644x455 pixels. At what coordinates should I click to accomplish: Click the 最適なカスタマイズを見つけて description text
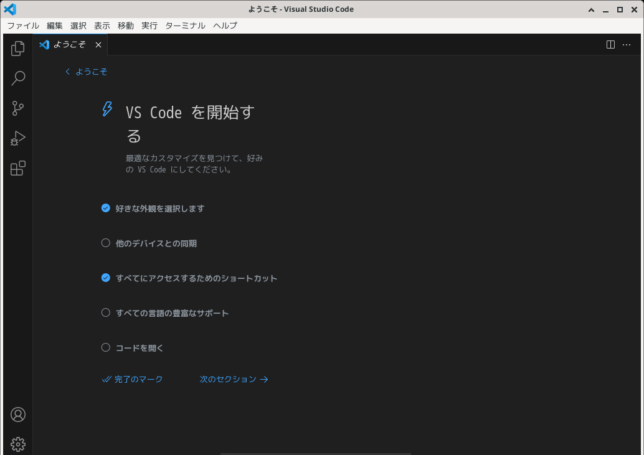[x=194, y=164]
